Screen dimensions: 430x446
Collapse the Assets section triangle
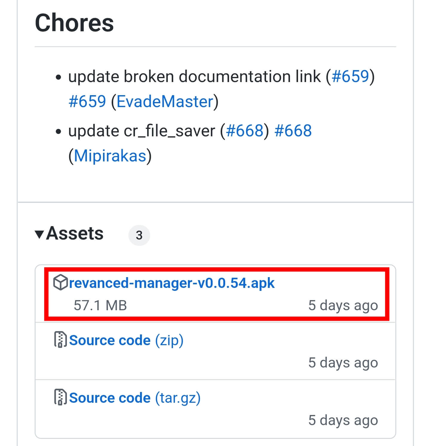[x=39, y=234]
